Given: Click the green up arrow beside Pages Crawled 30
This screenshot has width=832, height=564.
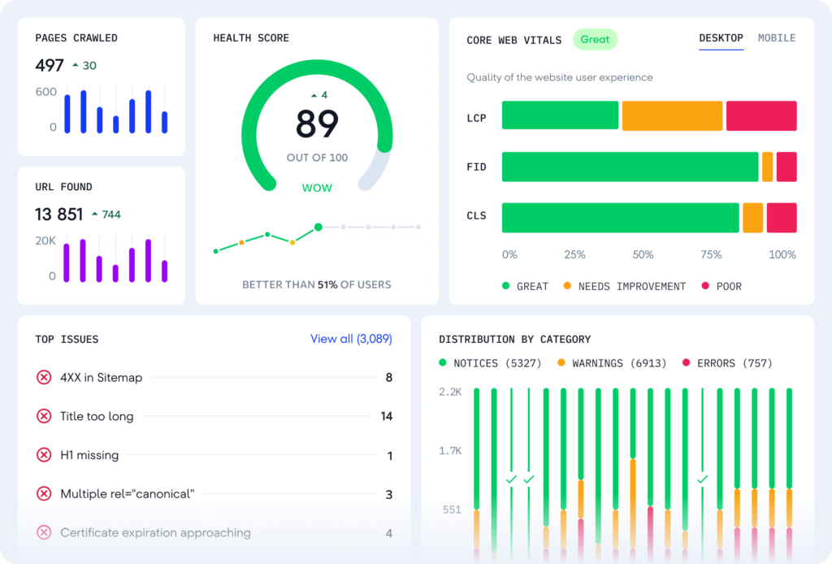Looking at the screenshot, I should (x=76, y=65).
